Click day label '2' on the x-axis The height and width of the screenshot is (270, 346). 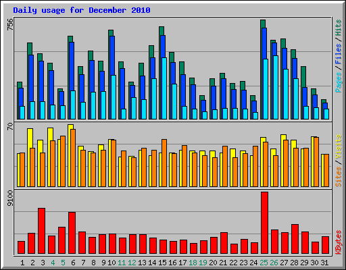(32, 263)
